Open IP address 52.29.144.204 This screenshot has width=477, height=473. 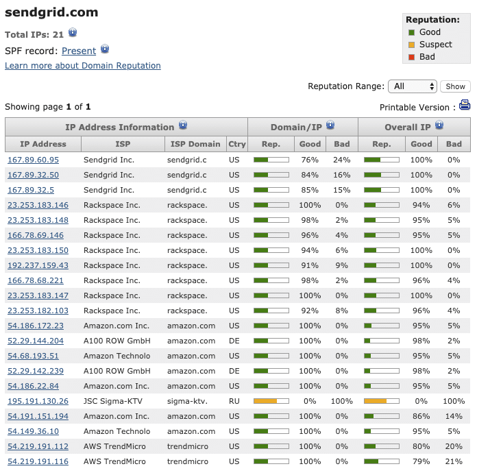[36, 341]
